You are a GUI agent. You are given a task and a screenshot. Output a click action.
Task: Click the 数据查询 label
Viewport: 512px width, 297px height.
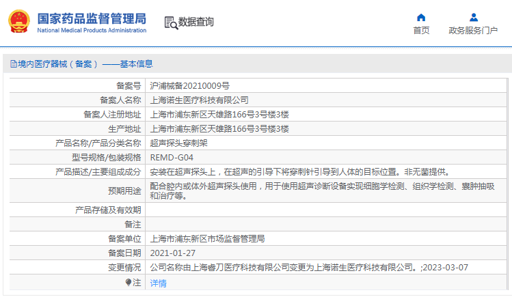(x=196, y=22)
